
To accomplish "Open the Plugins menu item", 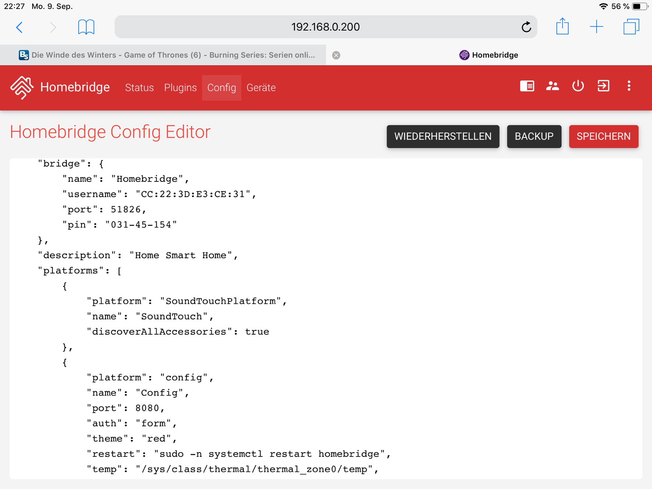I will [x=180, y=88].
